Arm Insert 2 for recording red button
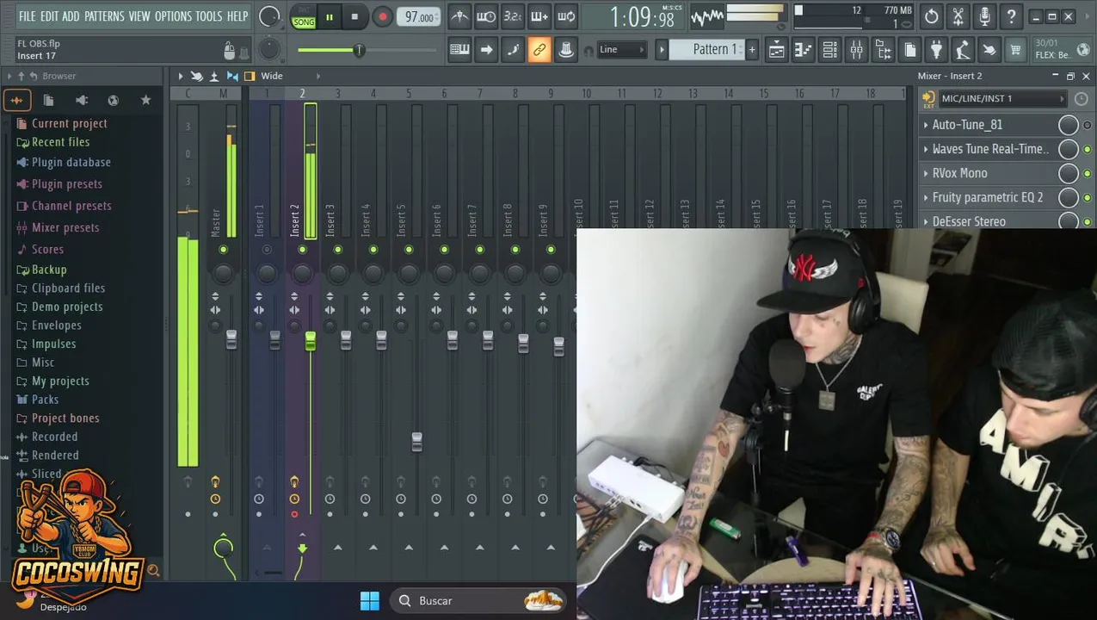Viewport: 1097px width, 620px height. [x=294, y=515]
